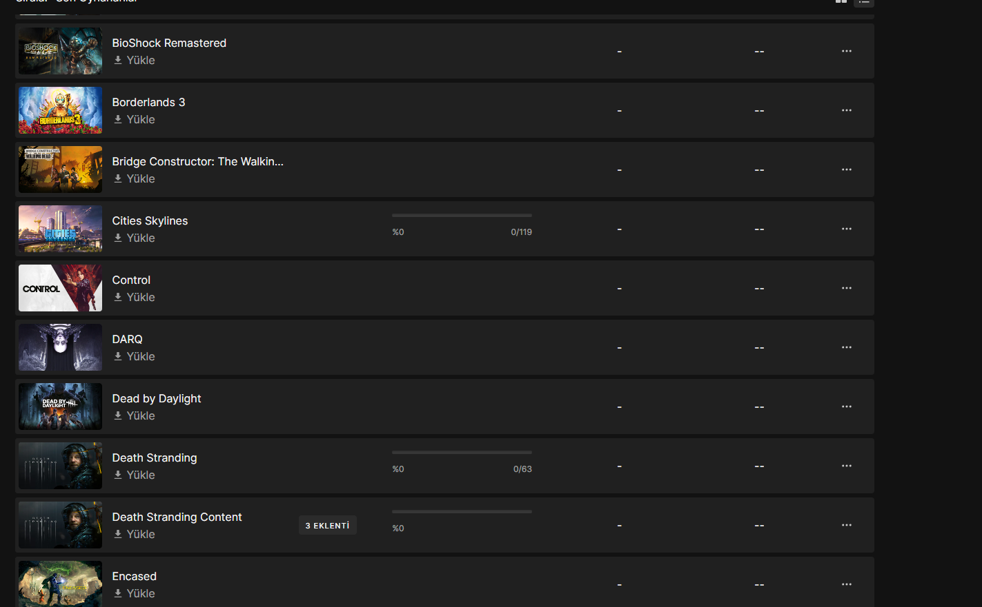This screenshot has width=982, height=607.
Task: Switch to grid view layout icon
Action: (841, 2)
